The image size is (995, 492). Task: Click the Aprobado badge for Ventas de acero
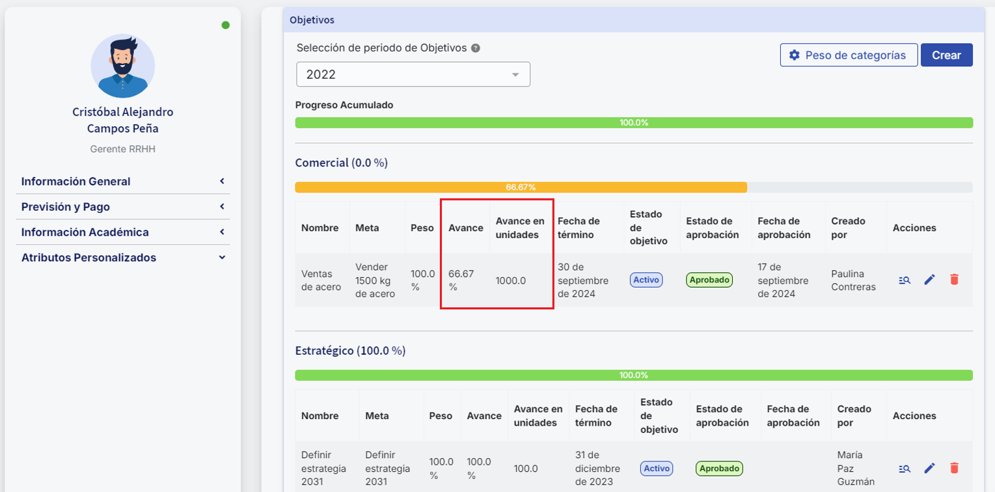(709, 280)
